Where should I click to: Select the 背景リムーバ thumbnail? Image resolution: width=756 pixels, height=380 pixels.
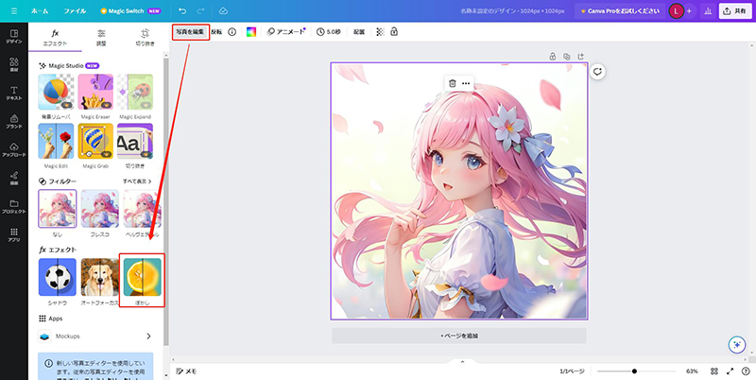pyautogui.click(x=56, y=92)
